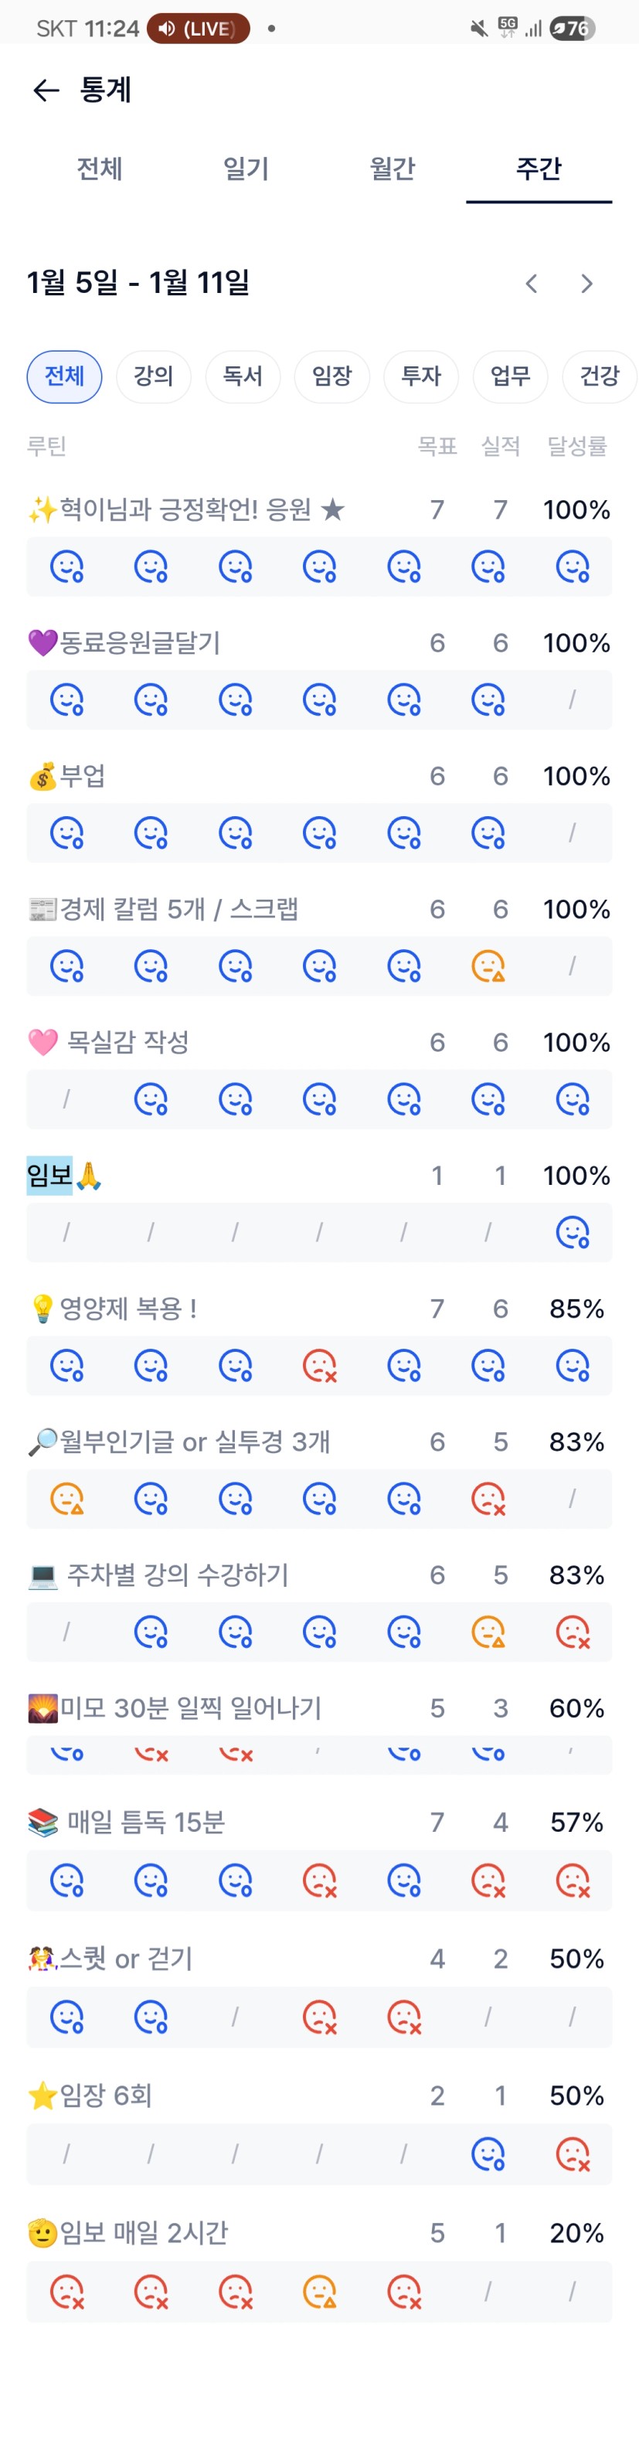Tap red failed face in 영양제 복용 row
The width and height of the screenshot is (639, 2461).
pos(319,1367)
